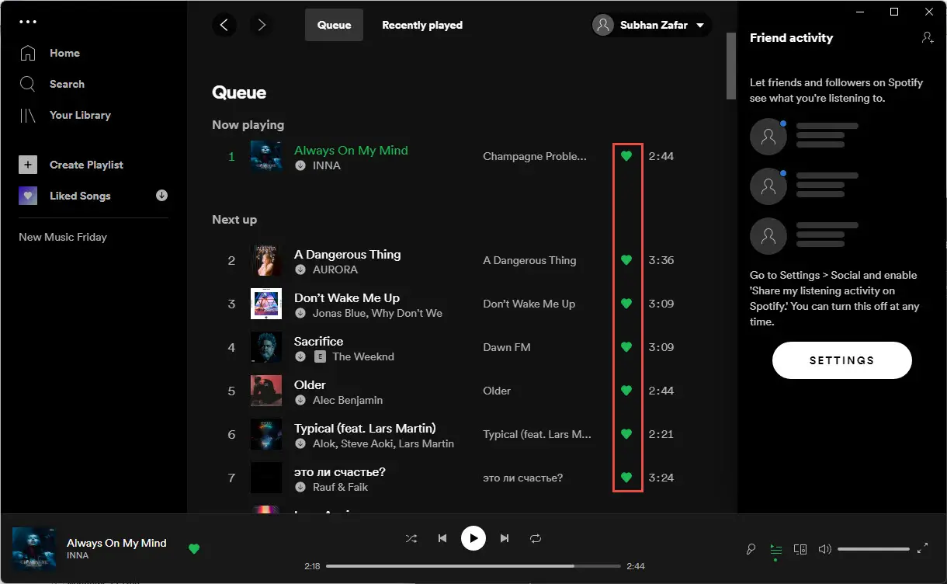This screenshot has width=947, height=584.
Task: Skip to previous track
Action: (442, 538)
